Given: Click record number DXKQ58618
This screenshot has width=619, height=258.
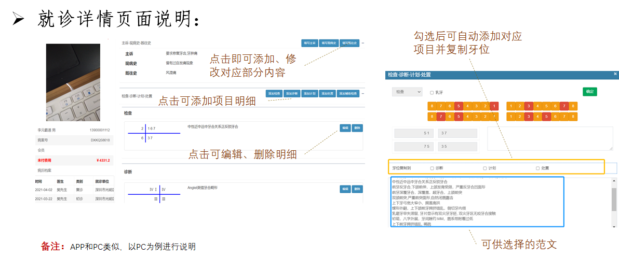Looking at the screenshot, I should click(x=100, y=140).
